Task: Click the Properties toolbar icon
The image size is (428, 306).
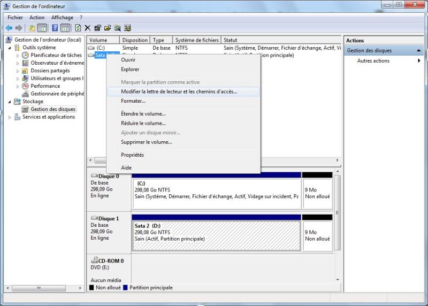Action: [x=97, y=28]
